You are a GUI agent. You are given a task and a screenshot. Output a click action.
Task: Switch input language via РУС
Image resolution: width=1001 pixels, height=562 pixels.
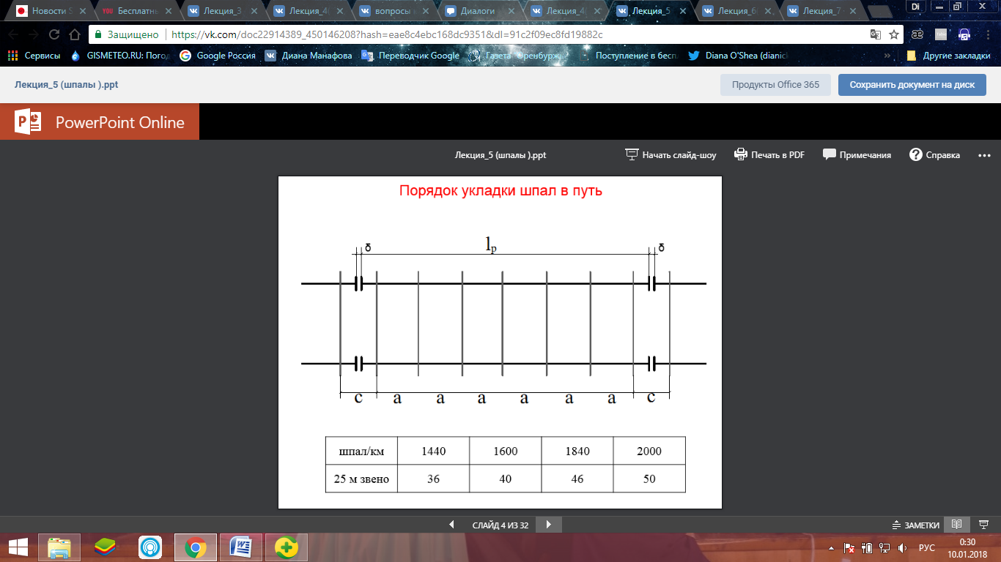927,547
